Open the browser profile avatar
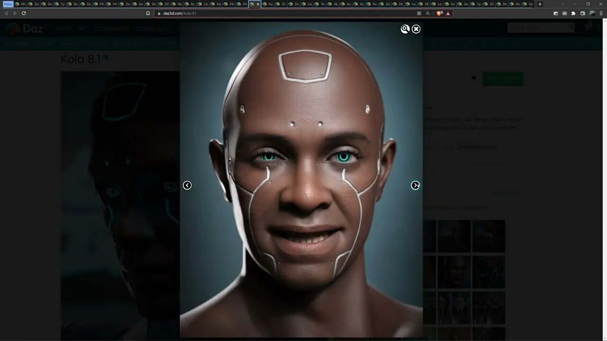The width and height of the screenshot is (607, 341). click(x=592, y=13)
